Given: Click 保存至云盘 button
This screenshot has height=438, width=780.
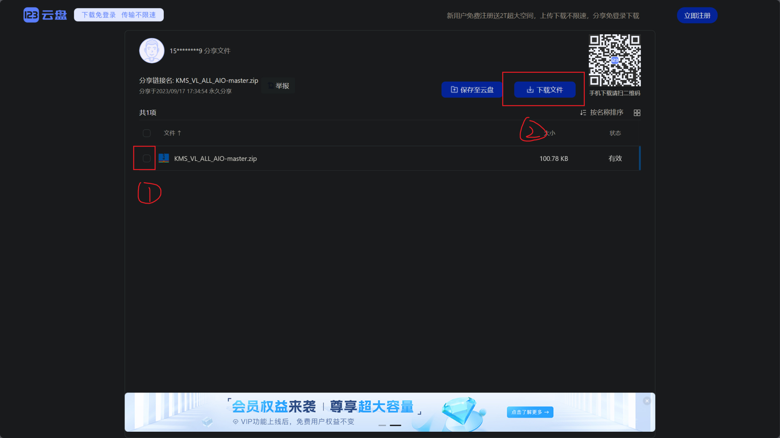Looking at the screenshot, I should (472, 90).
